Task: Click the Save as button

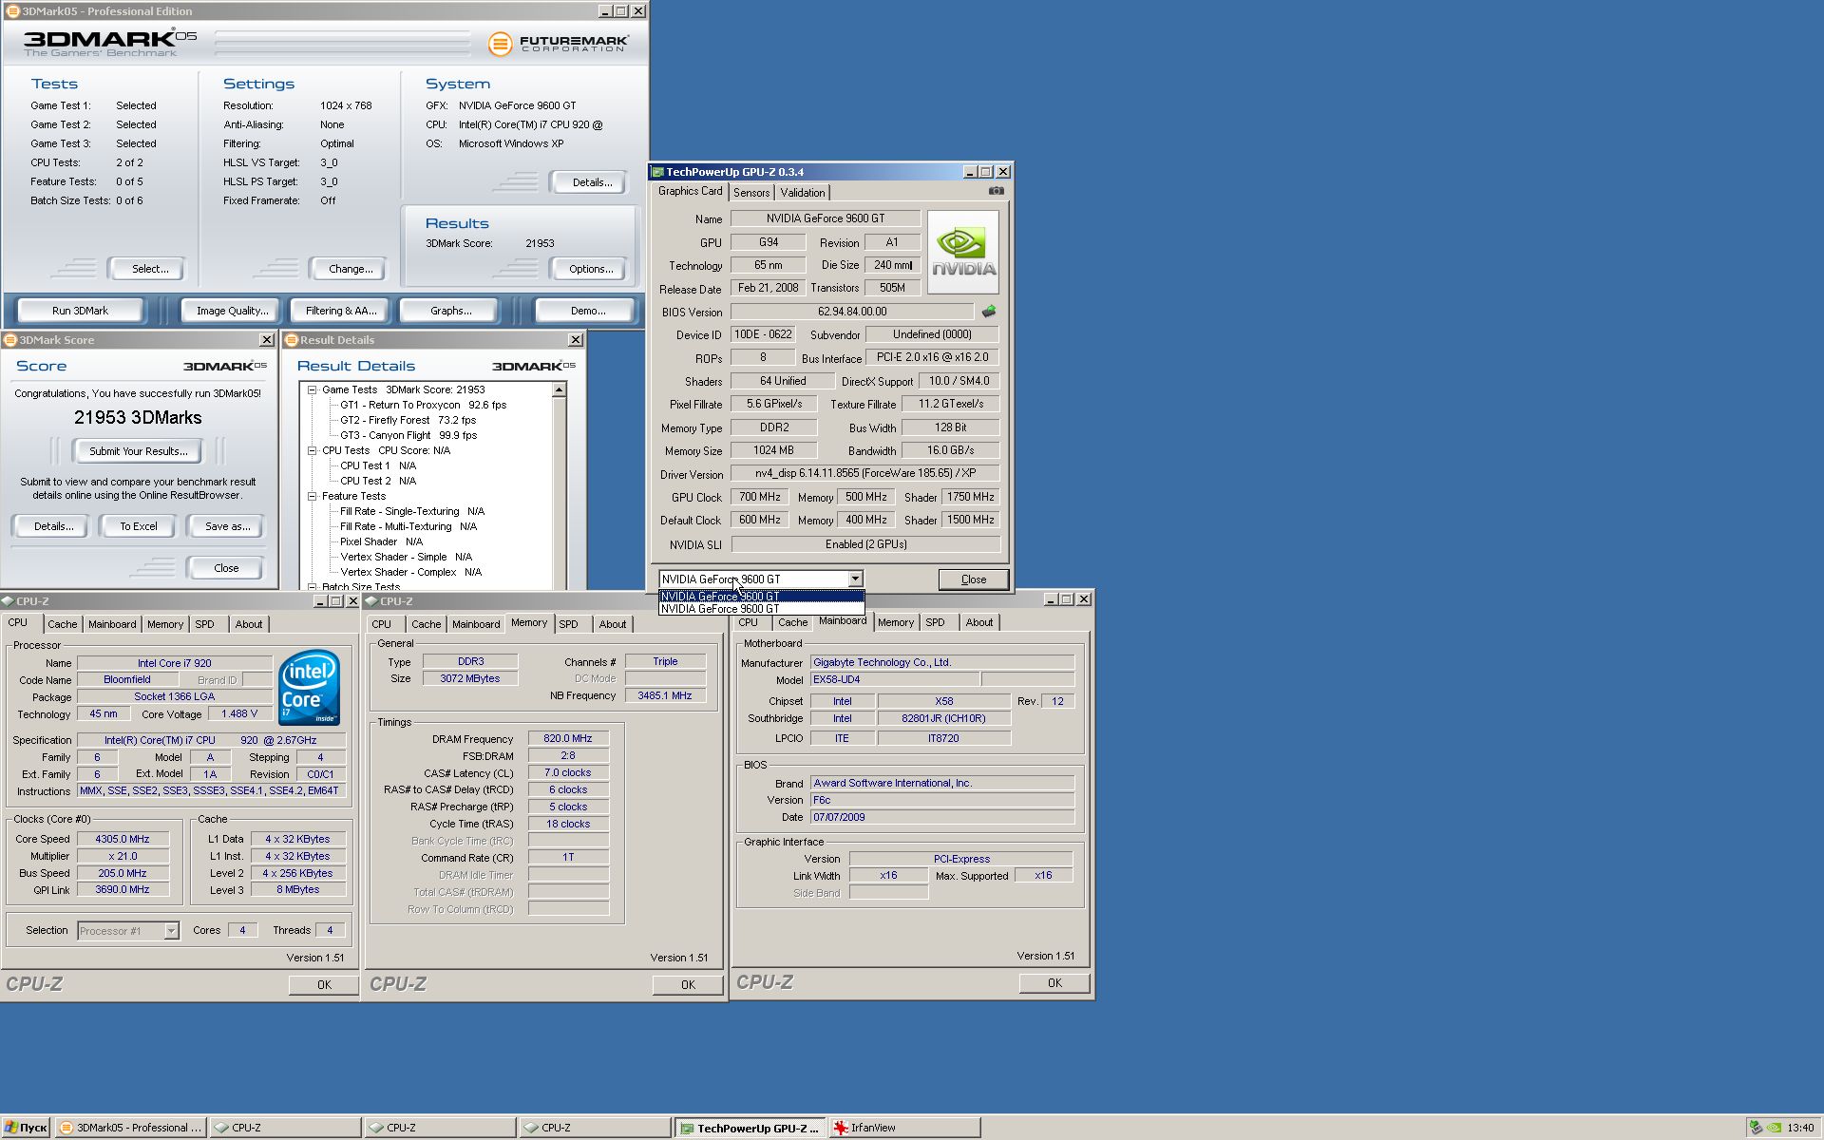Action: 227,526
